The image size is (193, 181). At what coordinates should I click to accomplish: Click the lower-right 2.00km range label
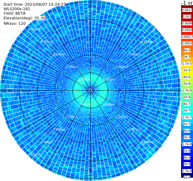(x=122, y=117)
